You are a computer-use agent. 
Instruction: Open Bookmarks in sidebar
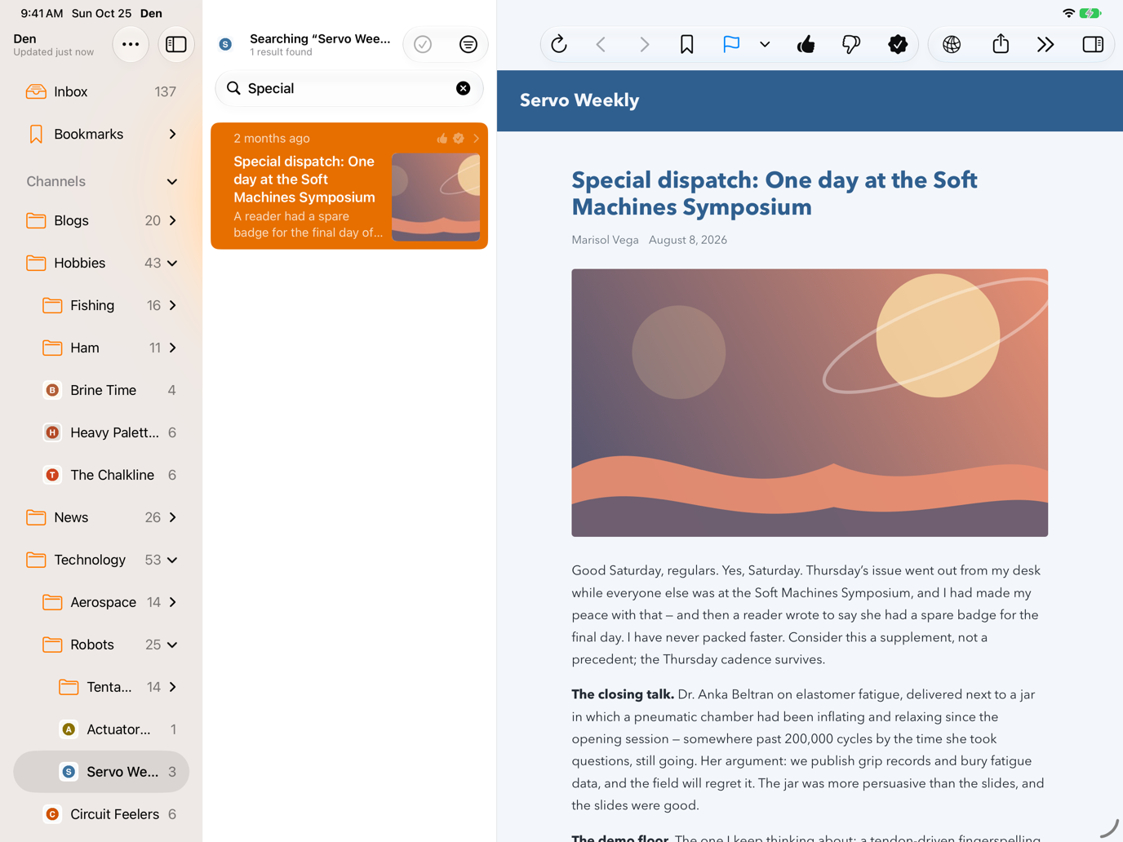tap(101, 134)
